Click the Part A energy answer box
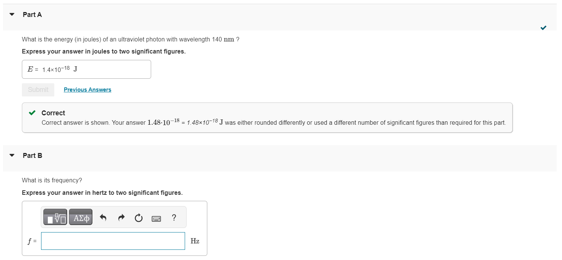Image resolution: width=562 pixels, height=260 pixels. pos(86,69)
